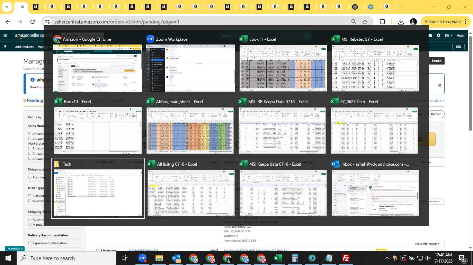
Task: Open the Help link
Action: 460,35
